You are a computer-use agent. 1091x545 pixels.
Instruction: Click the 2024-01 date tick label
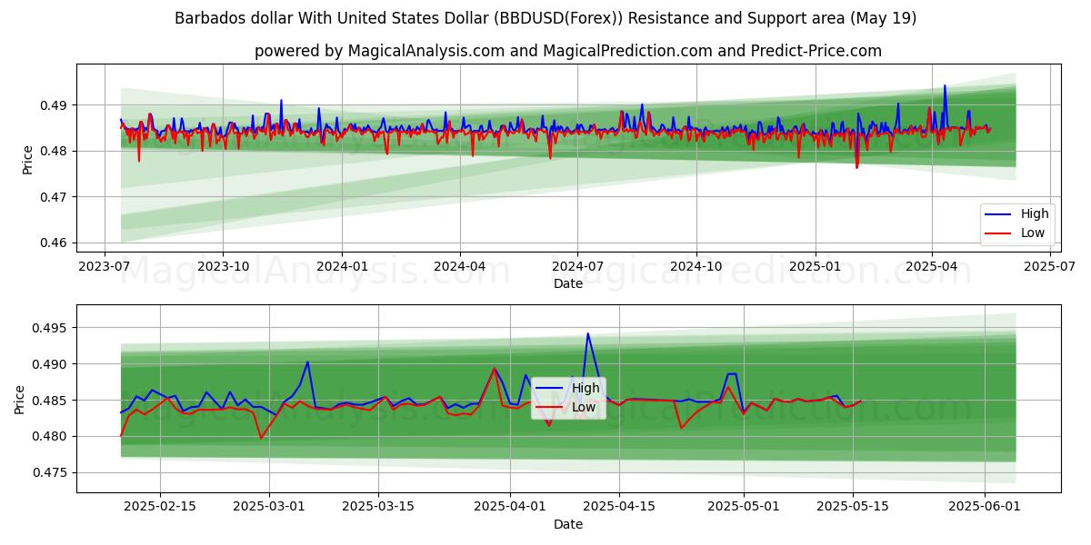coord(342,266)
